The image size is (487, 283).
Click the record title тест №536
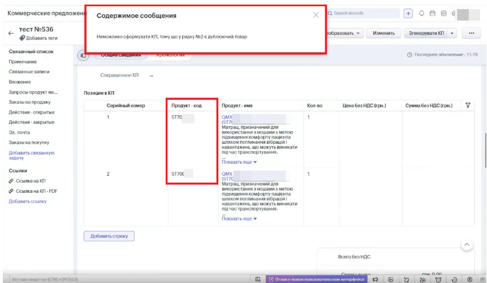[36, 30]
